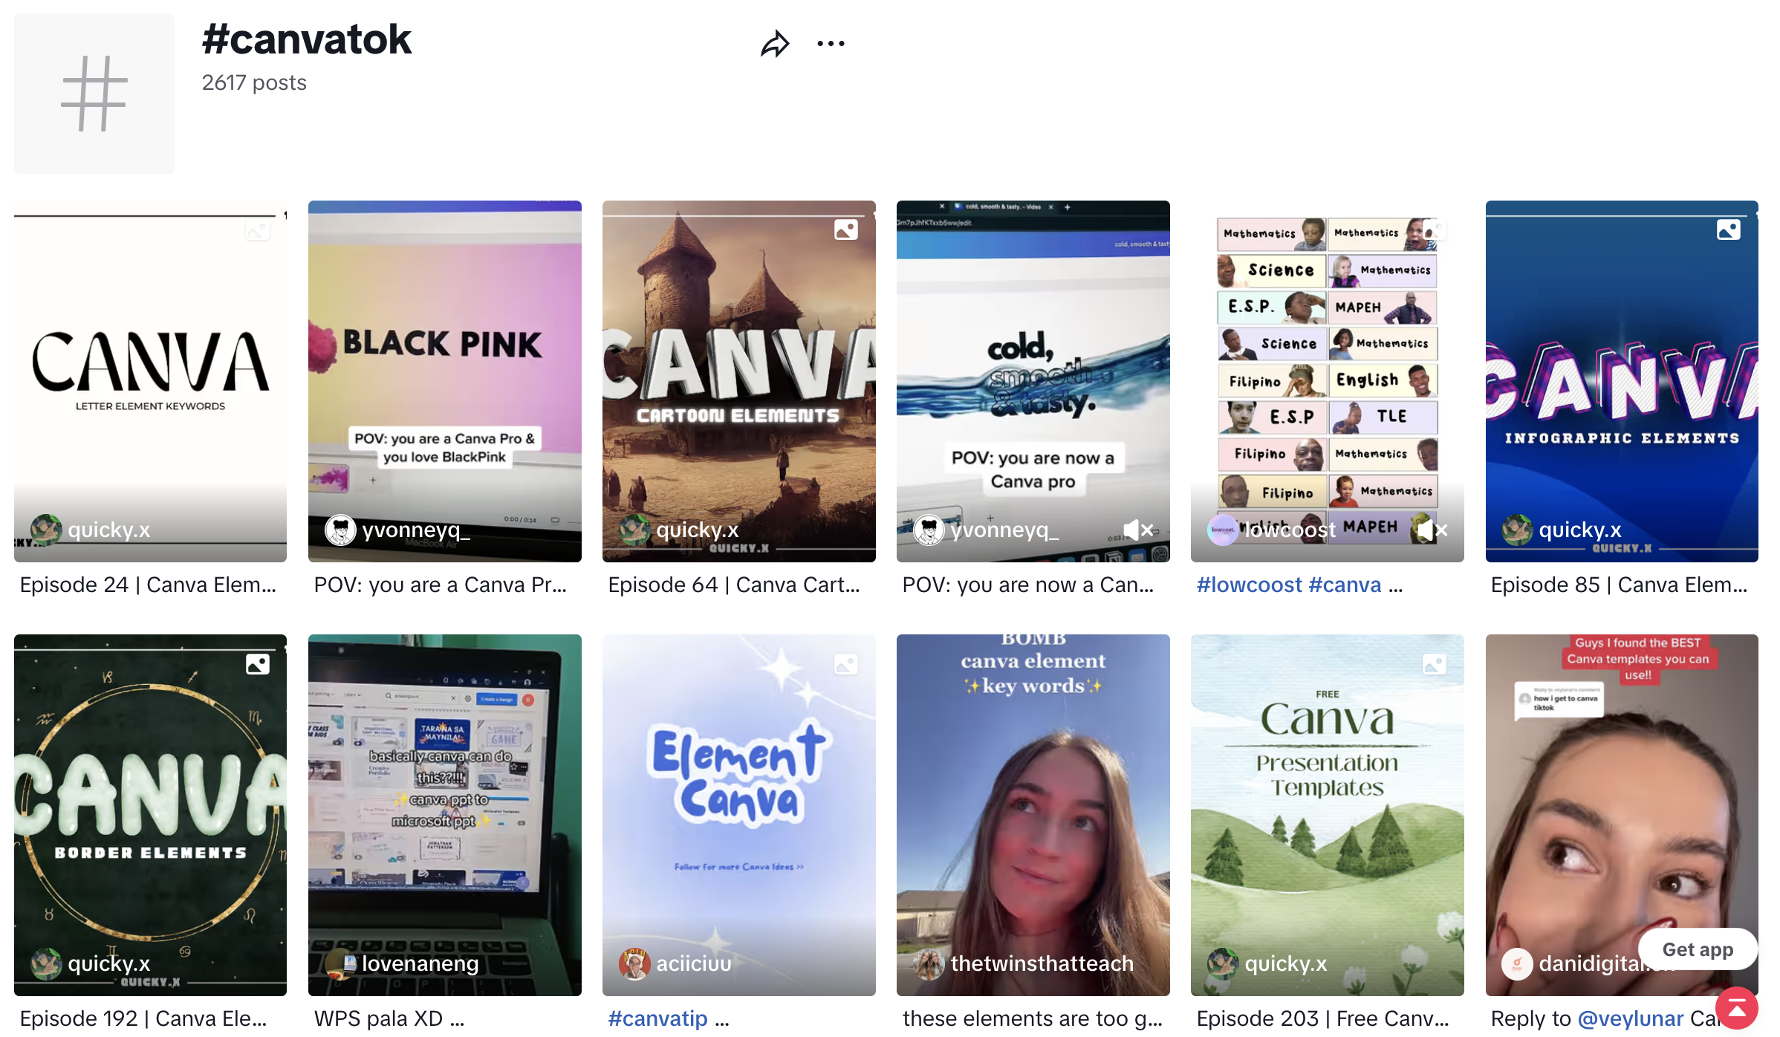Image resolution: width=1780 pixels, height=1037 pixels.
Task: Click caption 'Episode 24 | Canva Elem...'
Action: [148, 585]
